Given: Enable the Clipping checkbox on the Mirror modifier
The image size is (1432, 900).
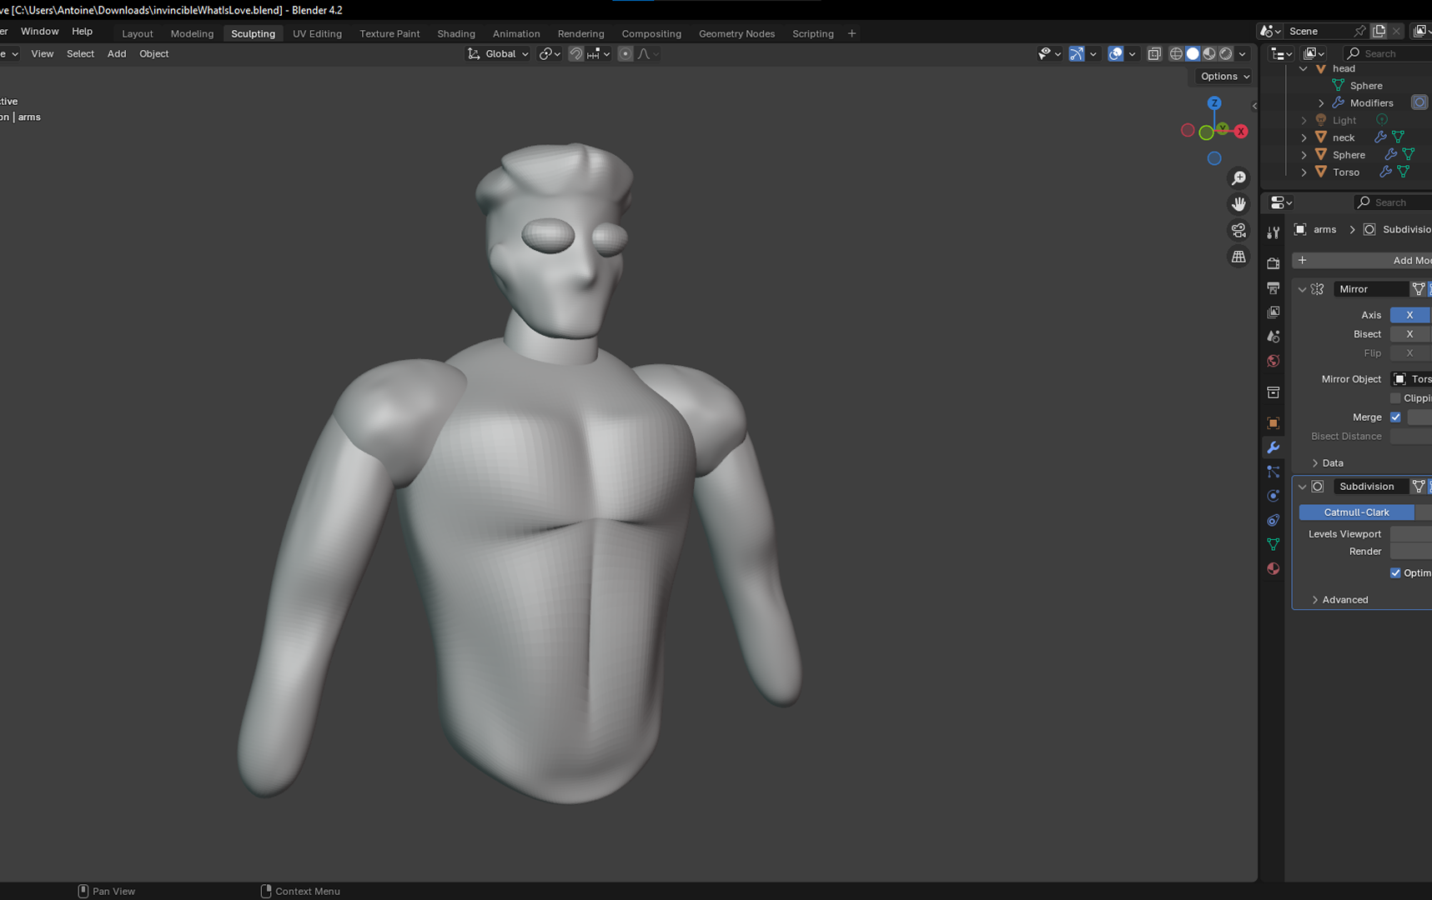Looking at the screenshot, I should pos(1395,398).
